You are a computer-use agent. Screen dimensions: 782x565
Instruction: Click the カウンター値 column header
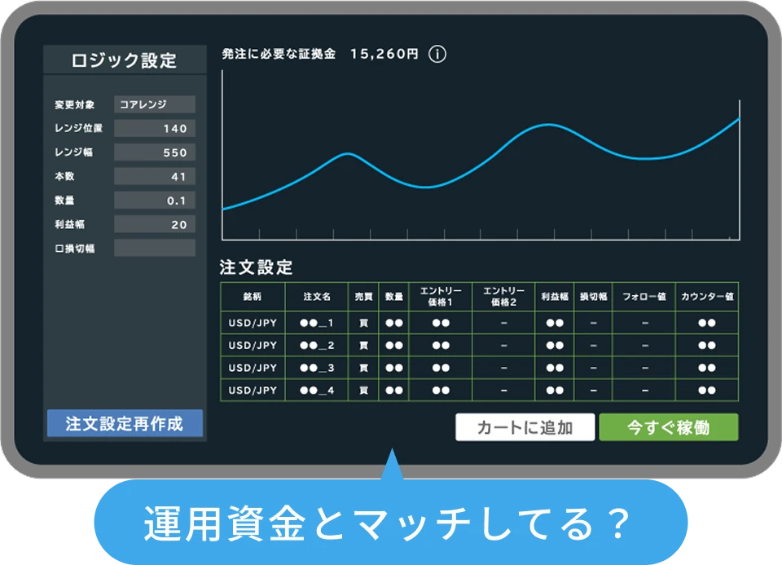click(x=707, y=297)
